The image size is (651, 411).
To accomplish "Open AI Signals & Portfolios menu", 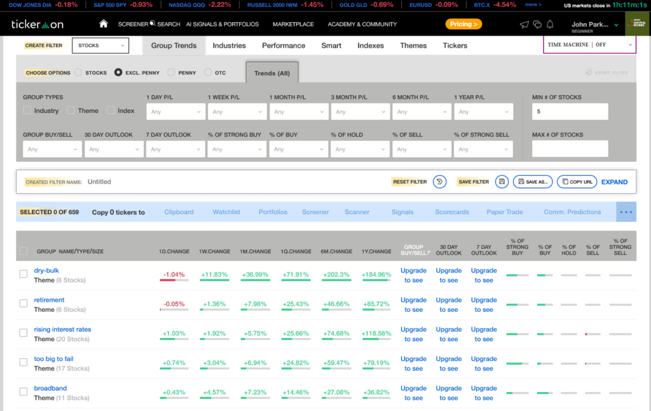I will point(223,25).
